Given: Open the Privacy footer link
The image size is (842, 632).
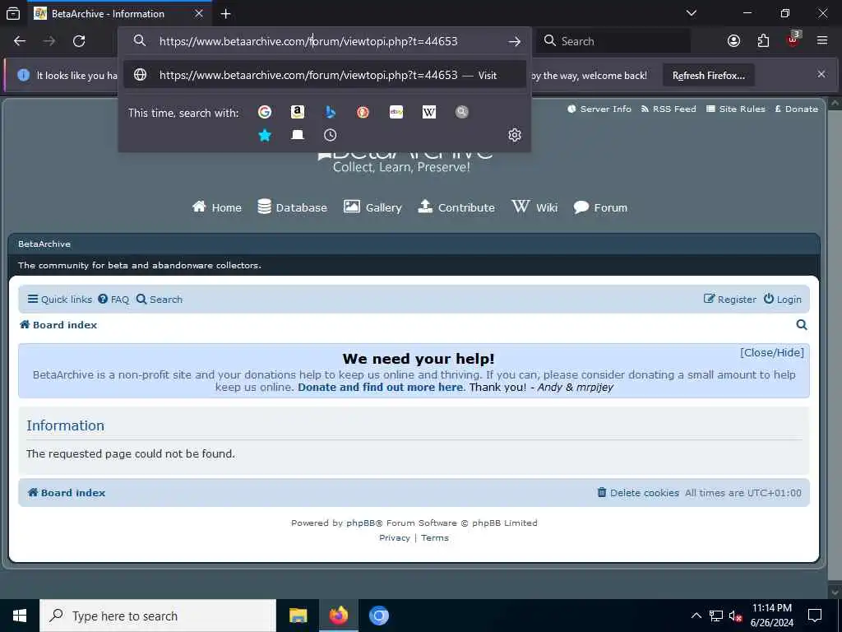Looking at the screenshot, I should coord(394,538).
